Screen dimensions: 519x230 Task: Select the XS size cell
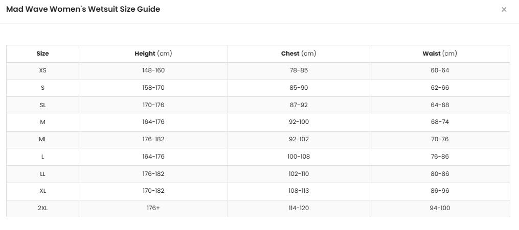coord(43,70)
